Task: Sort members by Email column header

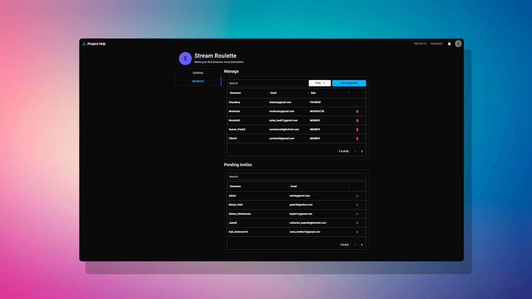Action: (274, 93)
